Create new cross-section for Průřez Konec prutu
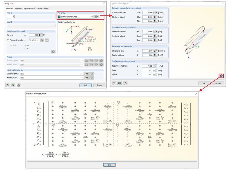 [x=91, y=65]
